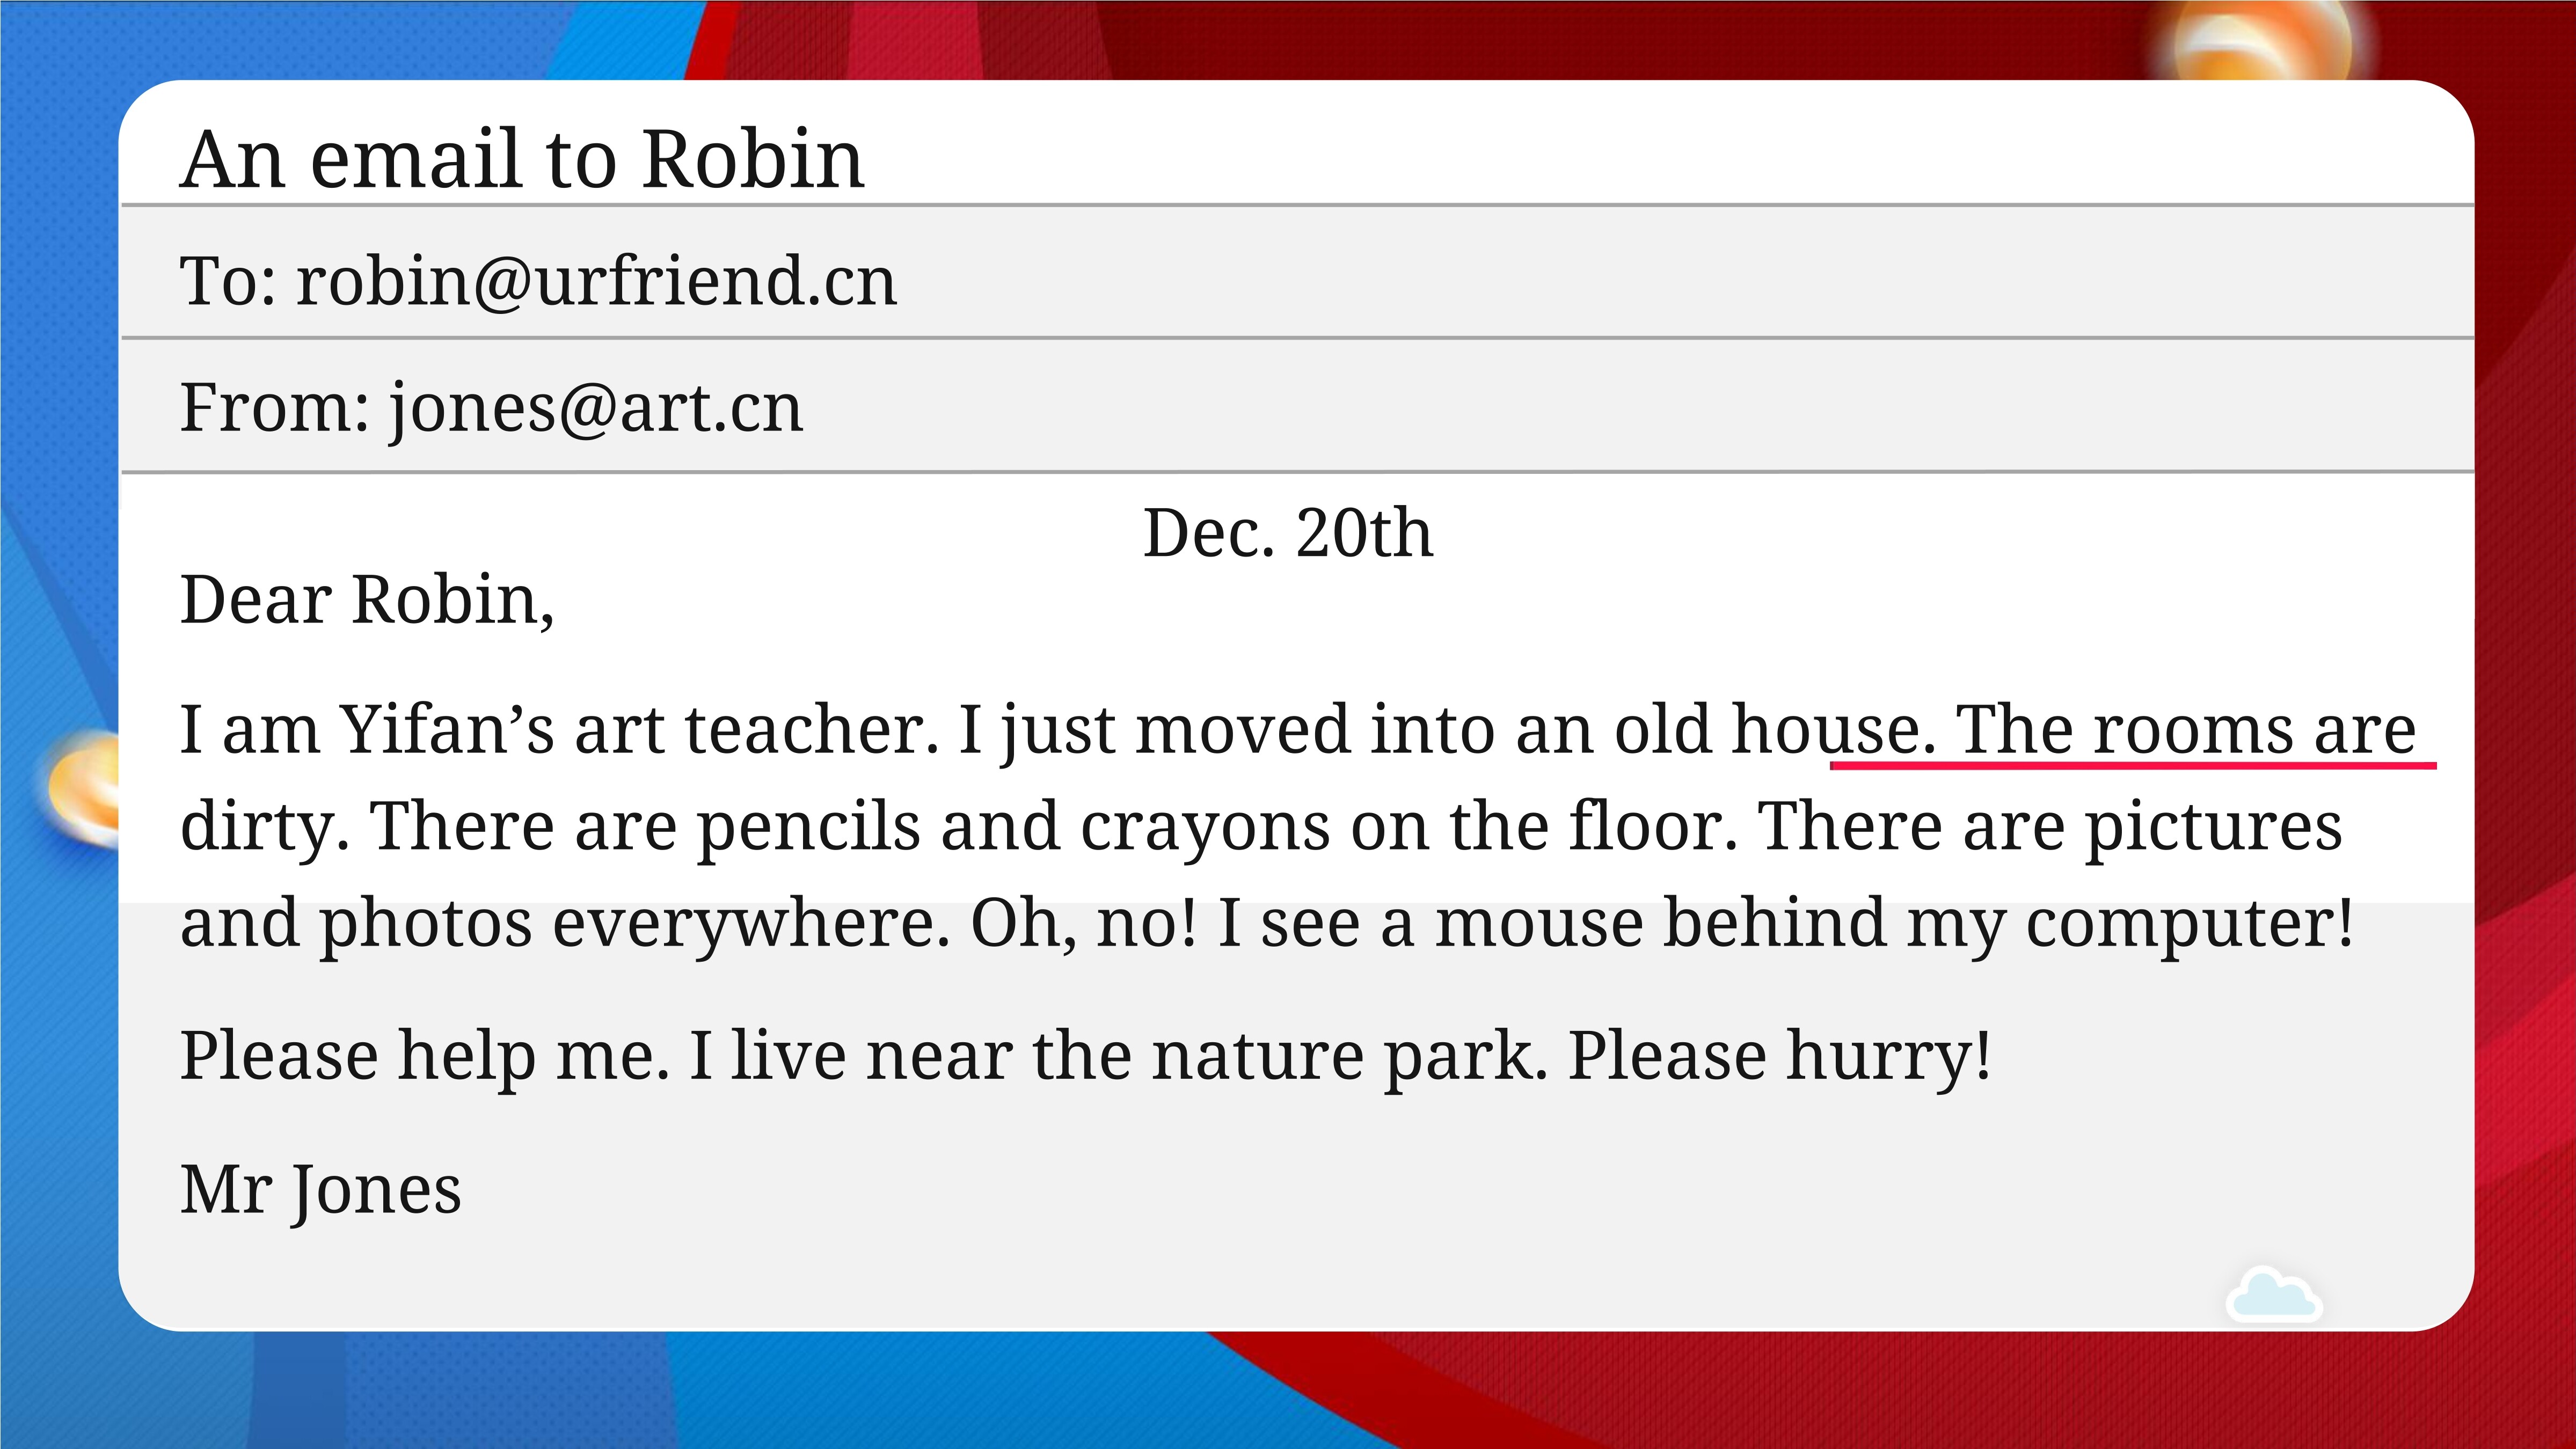The image size is (2576, 1449).
Task: Click the signature 'Mr Jones'
Action: click(x=320, y=1190)
